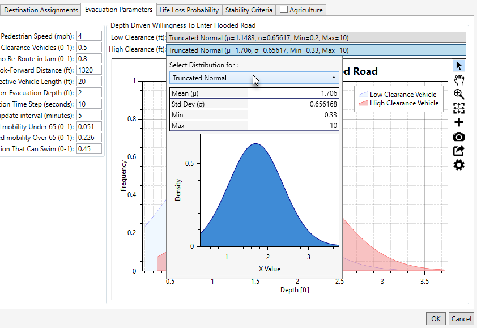Click the fit-to-window crosshair icon

click(x=459, y=108)
